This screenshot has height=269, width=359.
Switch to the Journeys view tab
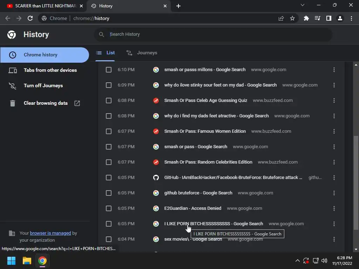tap(142, 53)
